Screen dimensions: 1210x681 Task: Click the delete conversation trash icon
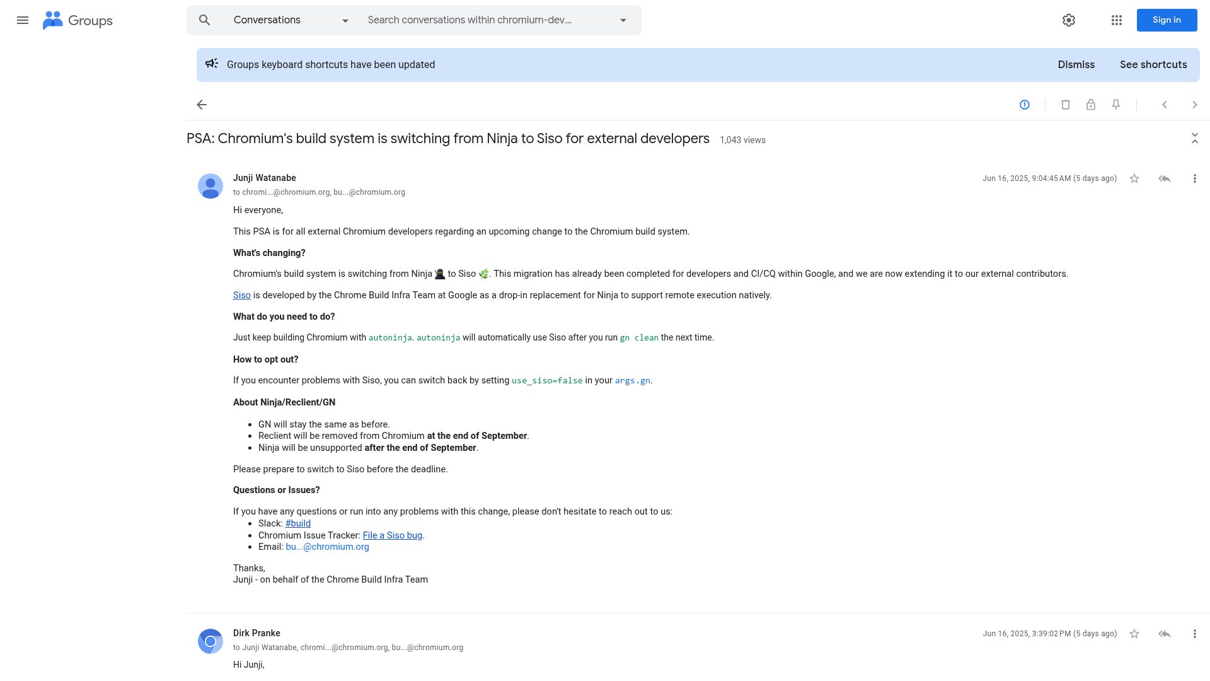point(1066,105)
